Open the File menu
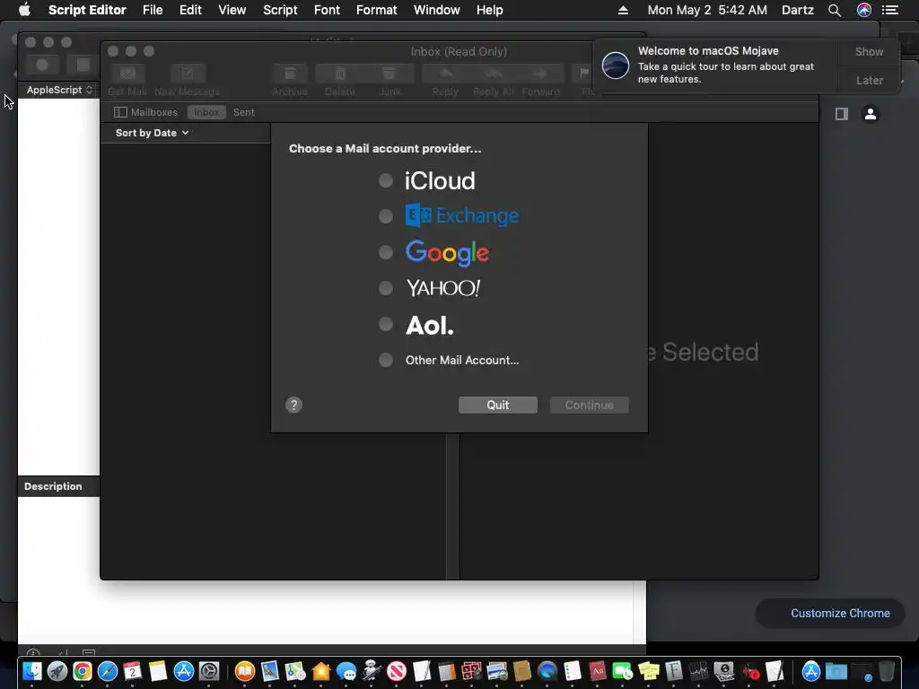The width and height of the screenshot is (919, 689). click(x=153, y=10)
